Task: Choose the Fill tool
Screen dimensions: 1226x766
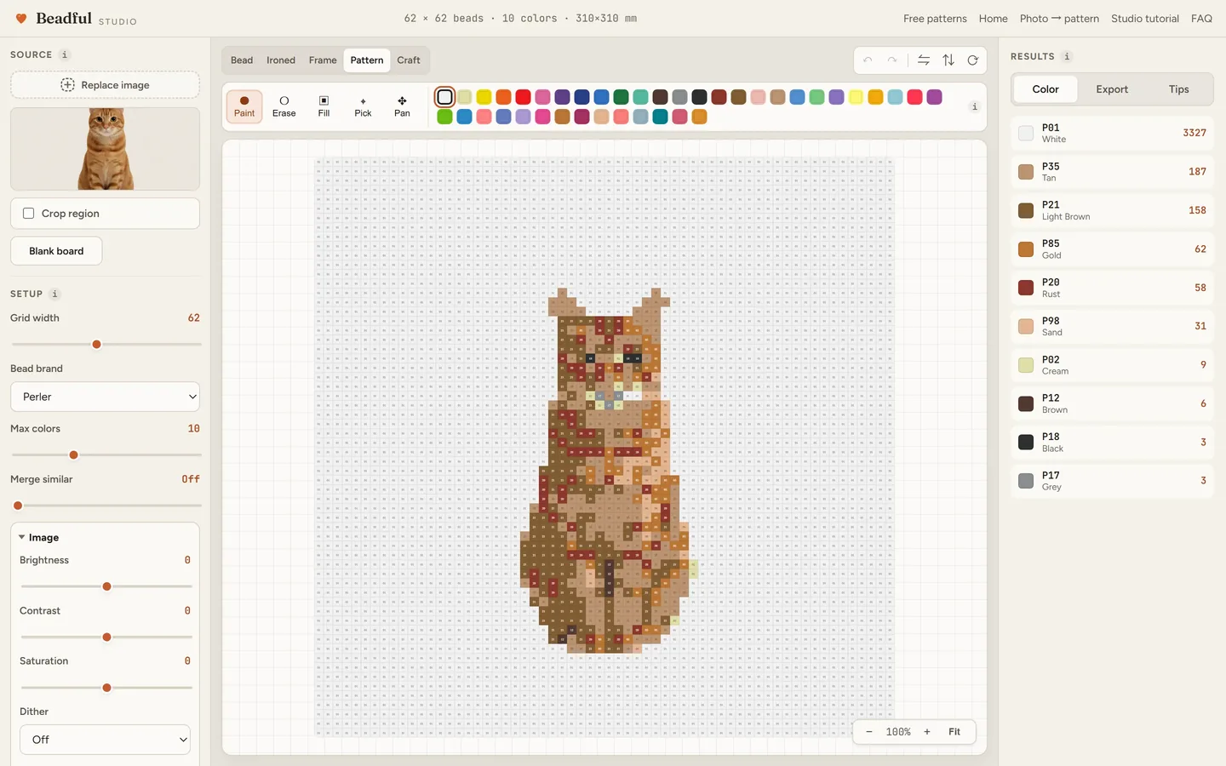Action: pos(324,106)
